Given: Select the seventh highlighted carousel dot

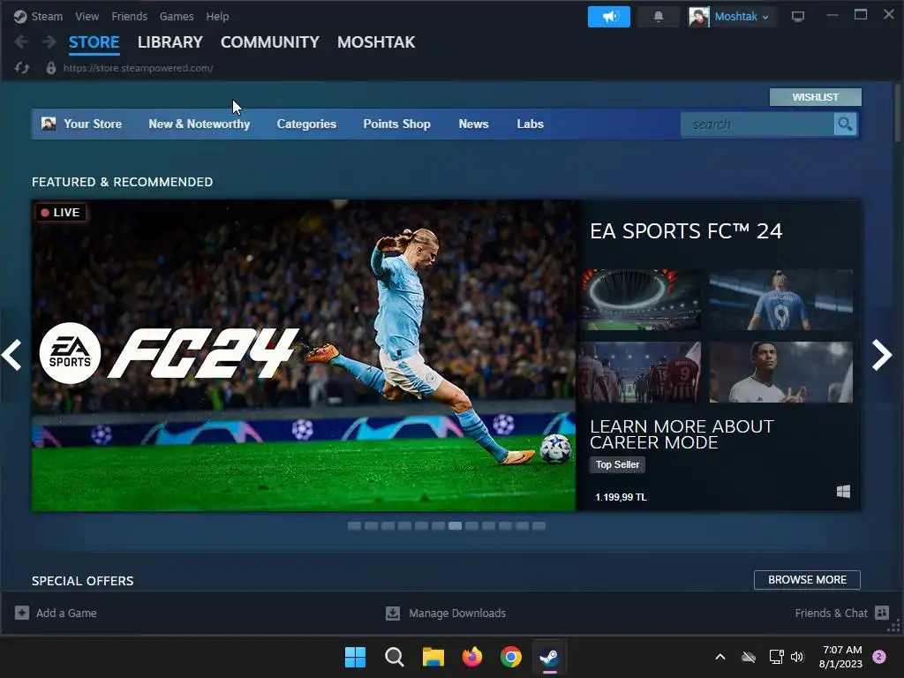Looking at the screenshot, I should 455,526.
